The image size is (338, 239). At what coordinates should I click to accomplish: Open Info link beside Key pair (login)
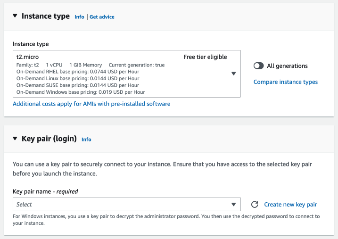pyautogui.click(x=86, y=140)
